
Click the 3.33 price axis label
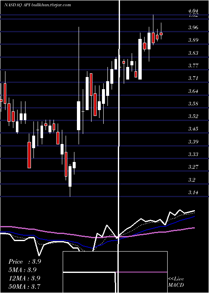pos(193,154)
